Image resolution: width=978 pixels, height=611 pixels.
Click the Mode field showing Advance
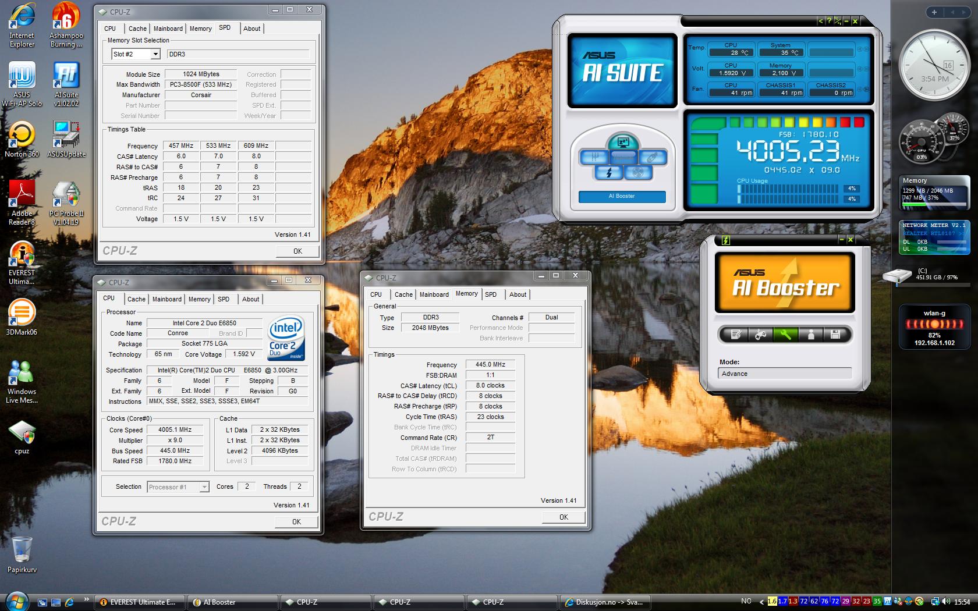[x=785, y=374]
